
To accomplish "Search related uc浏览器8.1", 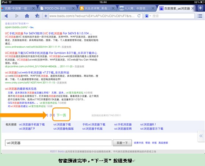I will (148, 124).
